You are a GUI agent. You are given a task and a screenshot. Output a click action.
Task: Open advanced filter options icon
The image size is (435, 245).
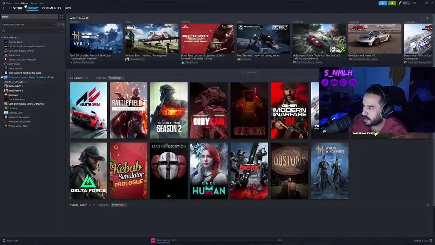coord(62,31)
